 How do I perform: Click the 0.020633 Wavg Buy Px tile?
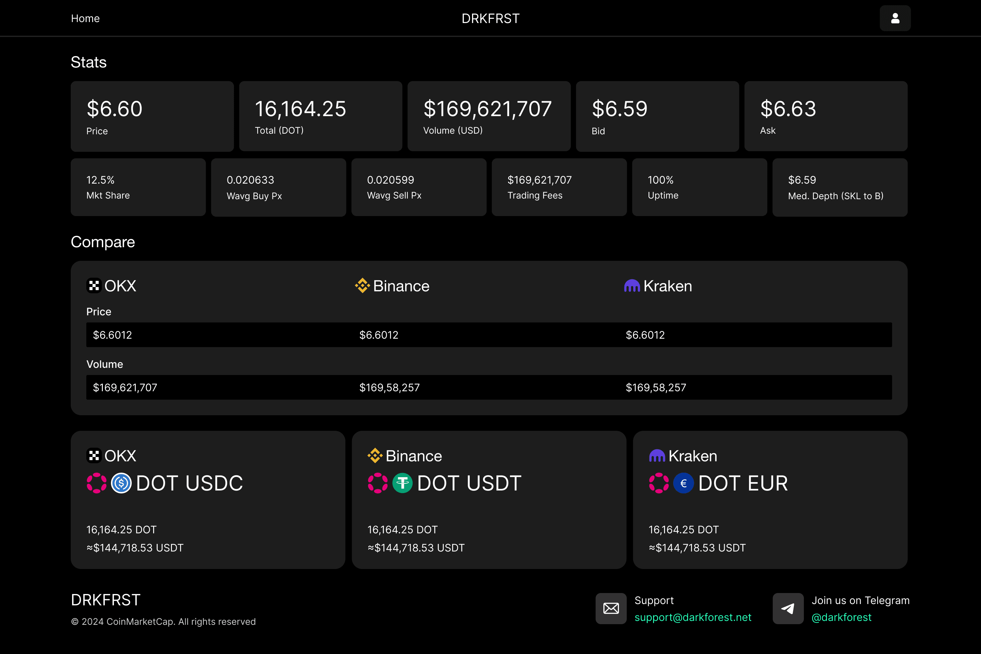[x=279, y=187]
